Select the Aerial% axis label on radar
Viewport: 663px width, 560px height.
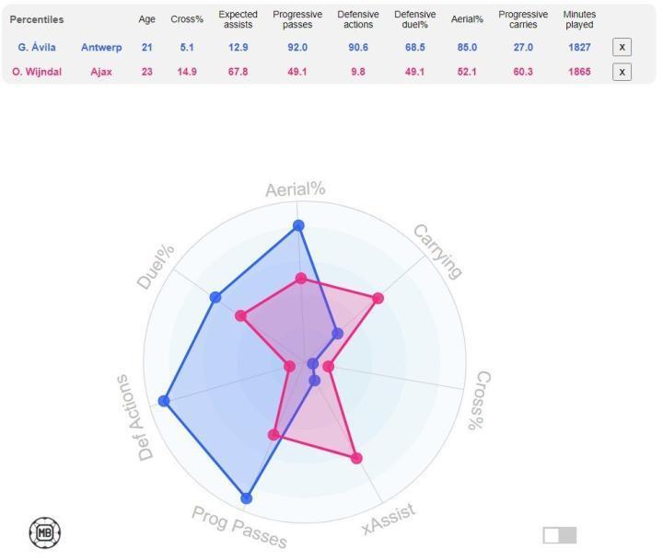click(x=296, y=189)
